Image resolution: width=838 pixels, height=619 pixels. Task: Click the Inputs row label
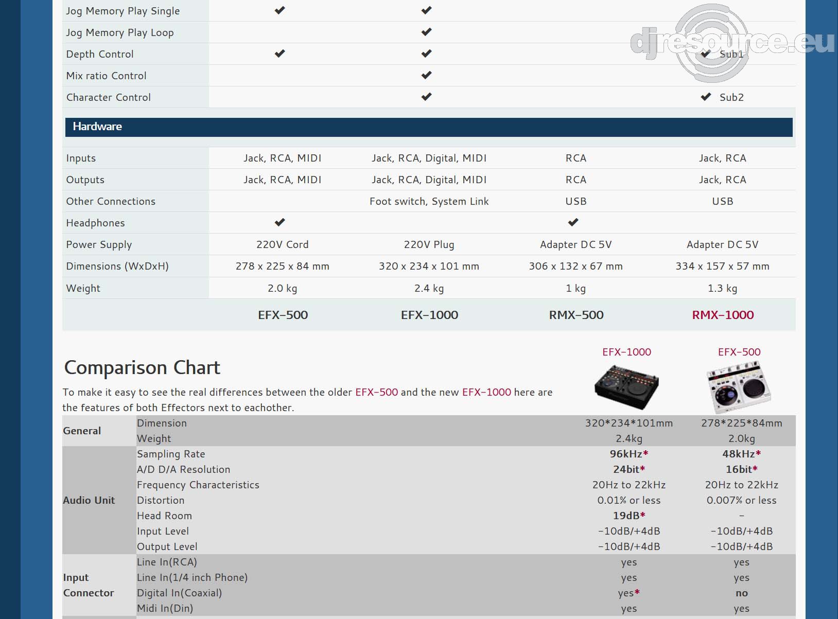pyautogui.click(x=81, y=158)
